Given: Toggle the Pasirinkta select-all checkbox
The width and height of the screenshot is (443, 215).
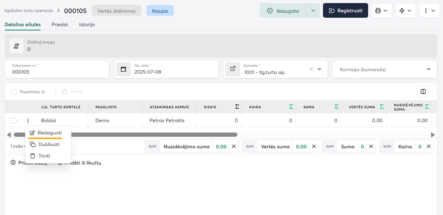Looking at the screenshot, I should click(x=14, y=92).
